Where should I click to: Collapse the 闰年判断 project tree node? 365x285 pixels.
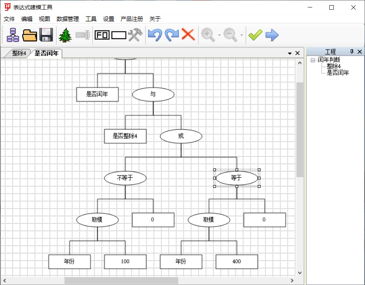(x=313, y=60)
